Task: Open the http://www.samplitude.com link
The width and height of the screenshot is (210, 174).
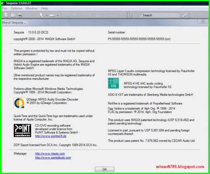Action: coord(53,158)
